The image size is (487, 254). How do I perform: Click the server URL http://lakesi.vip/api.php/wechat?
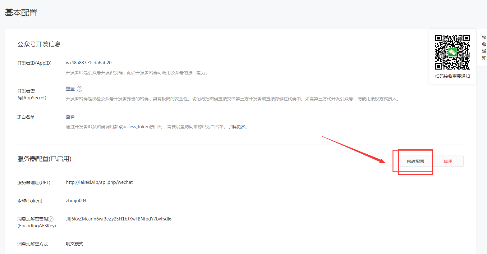coord(99,182)
